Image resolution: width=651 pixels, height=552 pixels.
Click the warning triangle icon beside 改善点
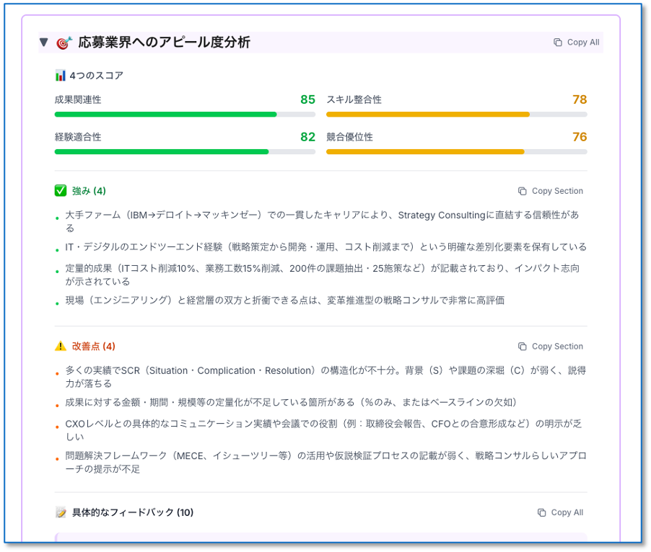(x=61, y=347)
